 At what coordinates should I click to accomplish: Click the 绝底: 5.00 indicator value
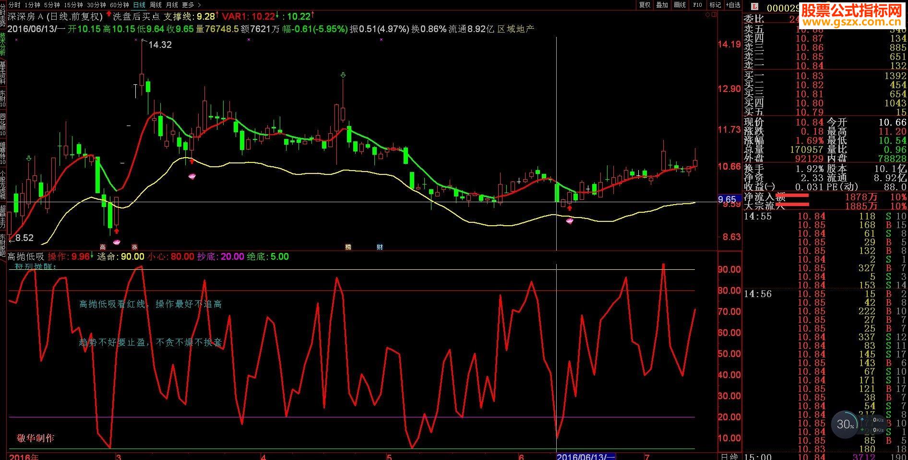click(x=268, y=257)
